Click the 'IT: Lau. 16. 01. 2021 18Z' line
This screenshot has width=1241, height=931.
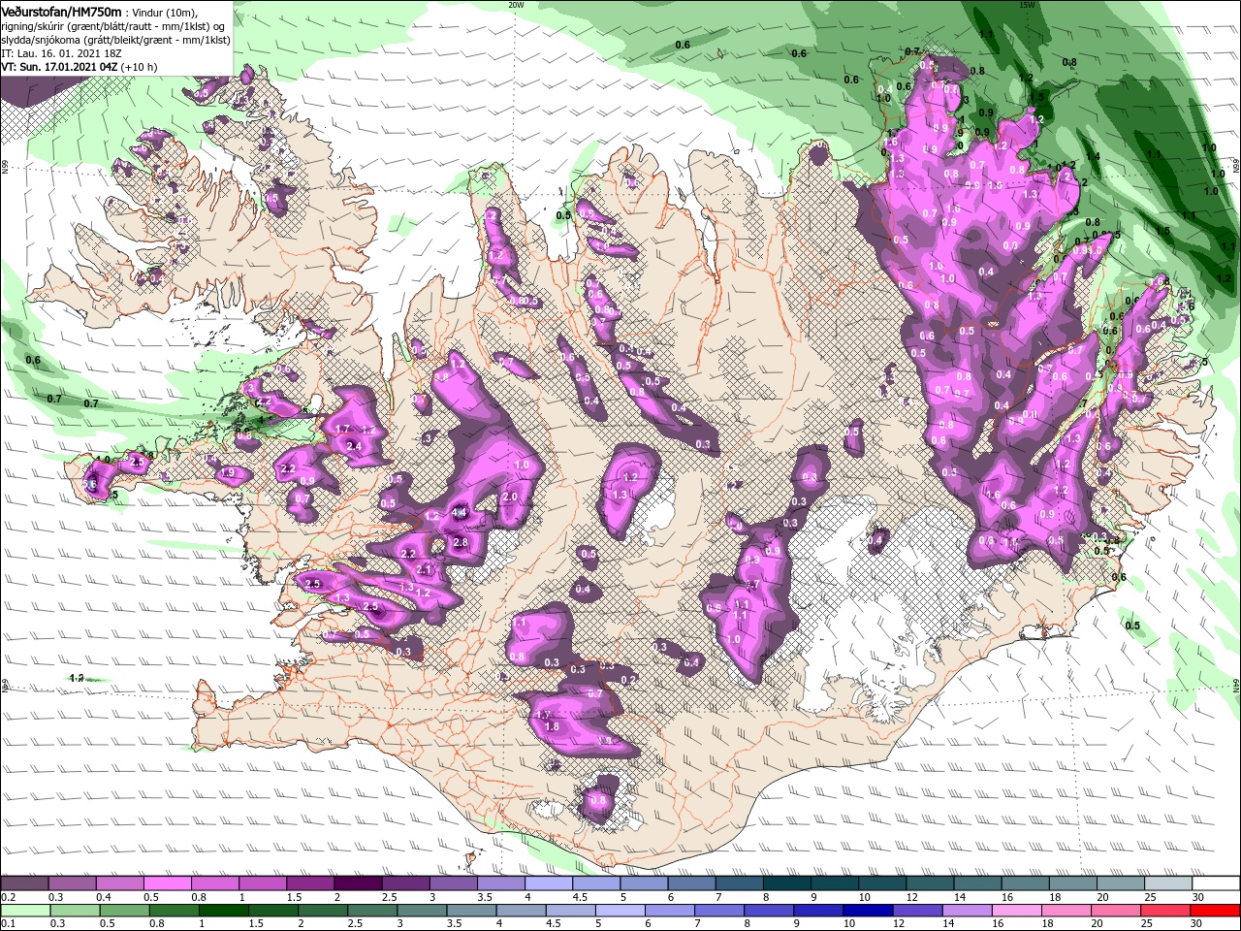60,53
